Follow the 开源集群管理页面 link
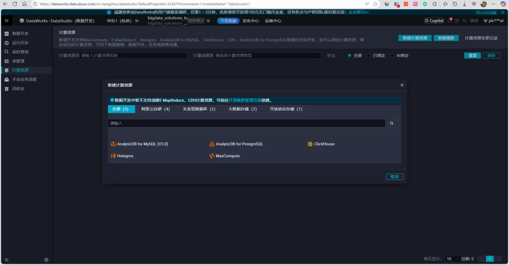Screen dimensions: 509x265 [x=245, y=100]
